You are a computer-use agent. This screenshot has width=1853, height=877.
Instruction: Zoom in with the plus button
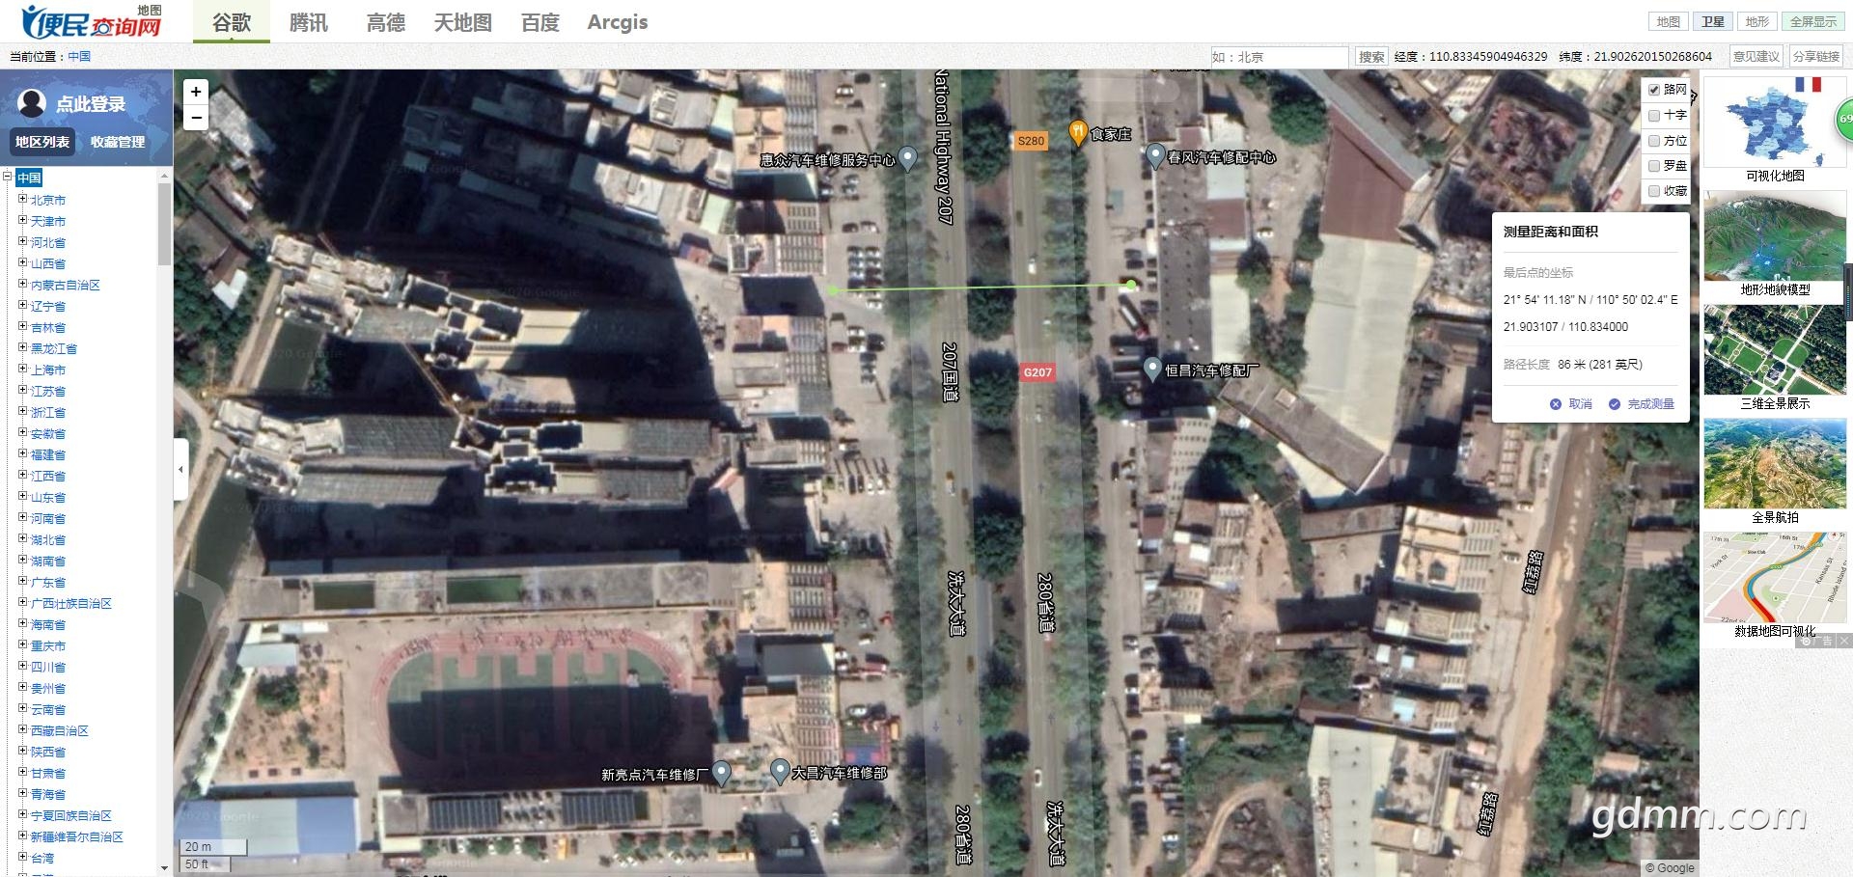pyautogui.click(x=196, y=92)
